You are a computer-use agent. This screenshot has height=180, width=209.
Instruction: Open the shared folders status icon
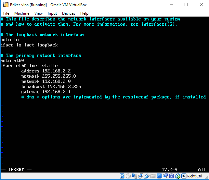pyautogui.click(x=153, y=176)
